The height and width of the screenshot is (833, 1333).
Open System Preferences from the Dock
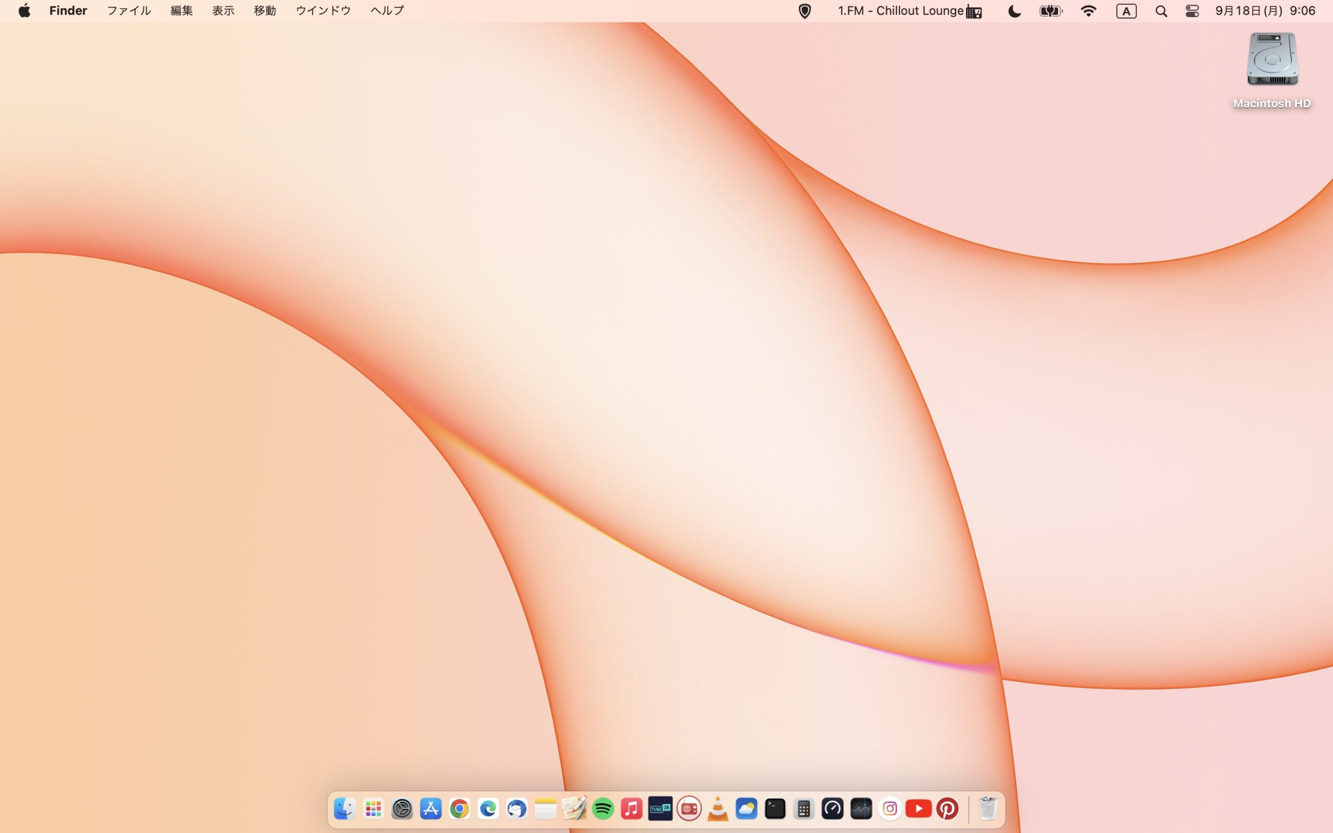click(402, 808)
